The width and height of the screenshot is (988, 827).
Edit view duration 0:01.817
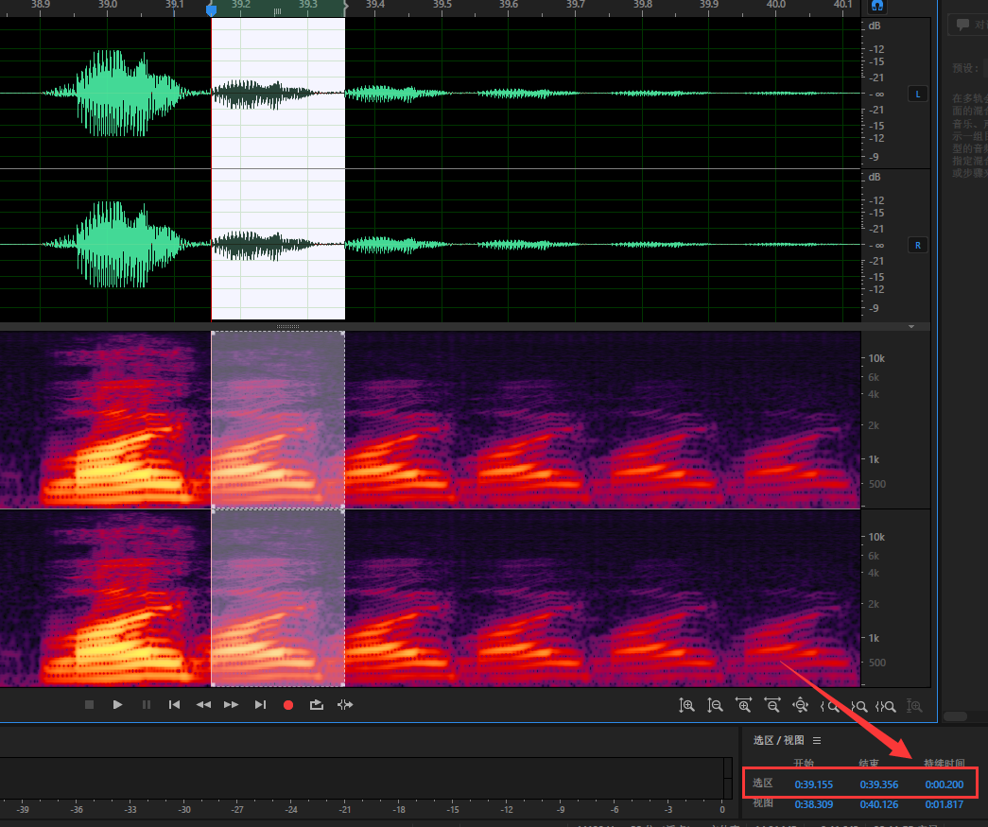coord(944,804)
